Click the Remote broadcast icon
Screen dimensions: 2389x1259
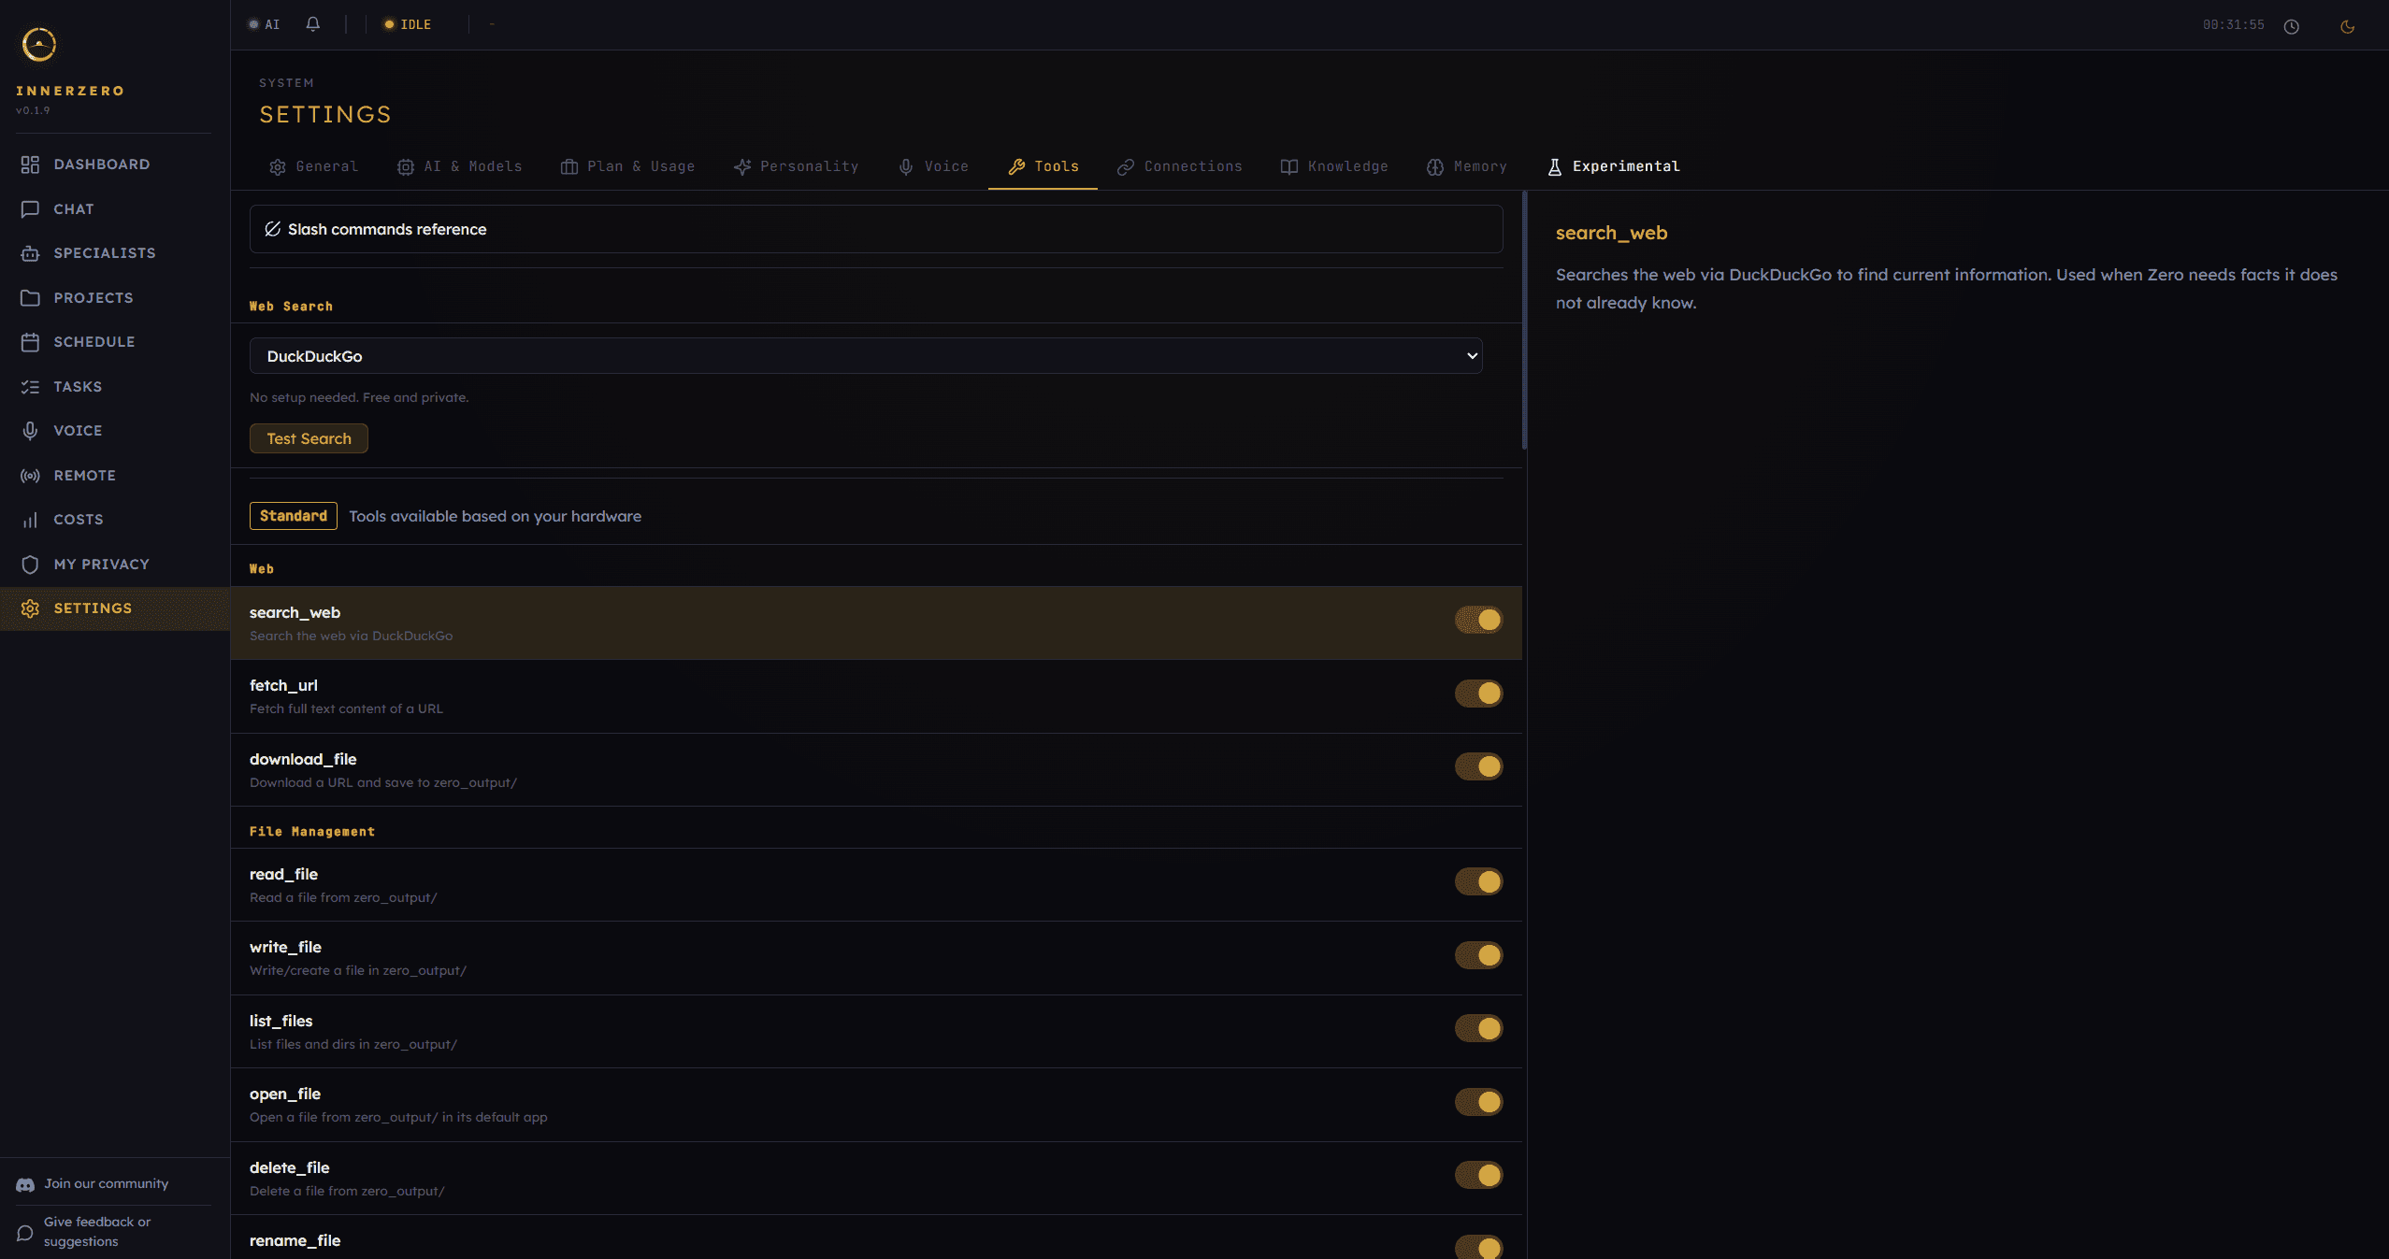(30, 476)
